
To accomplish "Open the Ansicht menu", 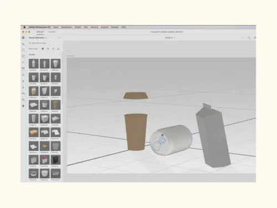I will pyautogui.click(x=105, y=27).
